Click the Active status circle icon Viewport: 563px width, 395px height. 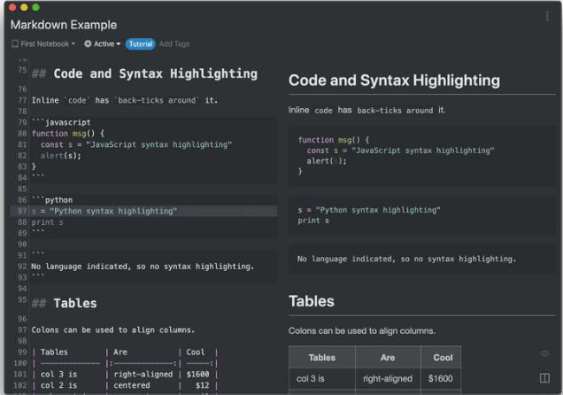point(88,43)
